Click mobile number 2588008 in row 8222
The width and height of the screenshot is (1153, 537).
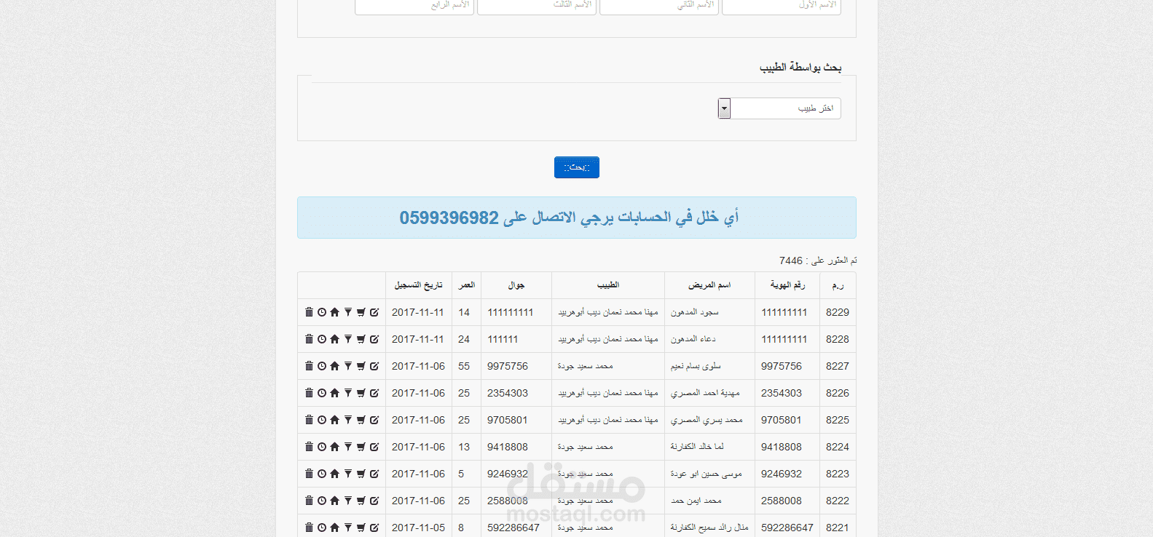point(508,501)
